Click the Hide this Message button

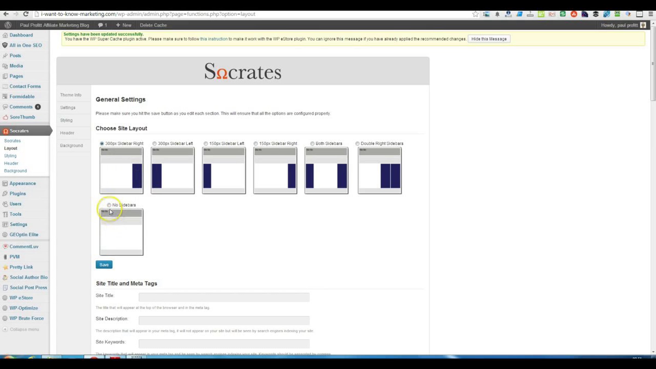tap(489, 39)
